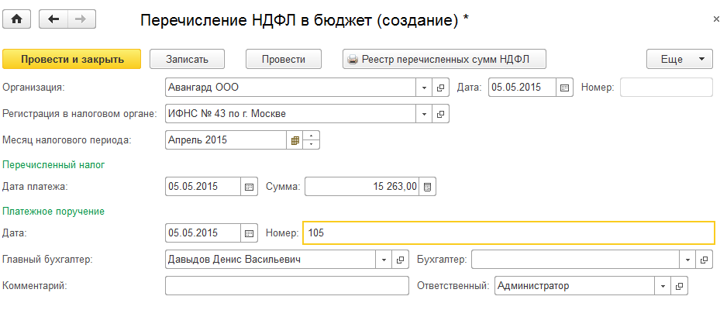Open the Еще menu
The width and height of the screenshot is (727, 310).
(x=679, y=59)
